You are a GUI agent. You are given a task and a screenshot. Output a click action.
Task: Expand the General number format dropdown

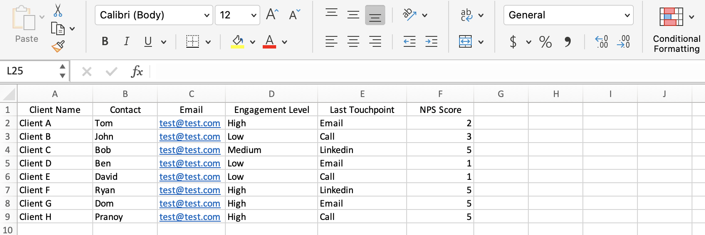pos(568,15)
